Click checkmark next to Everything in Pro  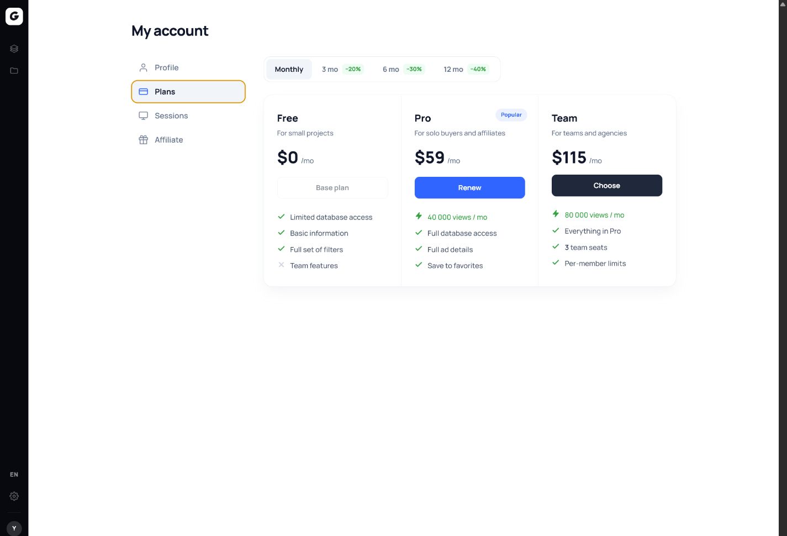click(556, 230)
